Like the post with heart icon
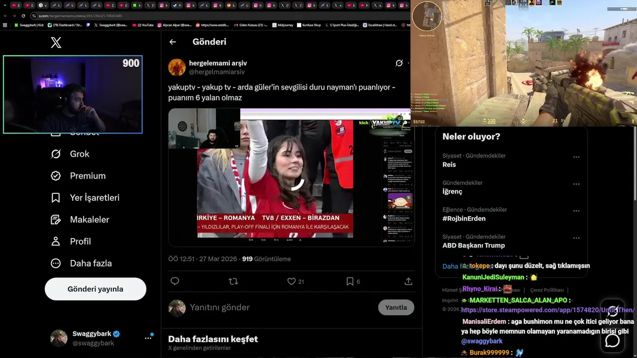 pyautogui.click(x=292, y=281)
